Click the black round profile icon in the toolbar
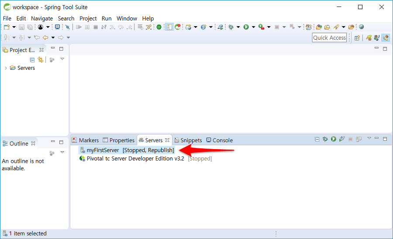 (x=41, y=27)
